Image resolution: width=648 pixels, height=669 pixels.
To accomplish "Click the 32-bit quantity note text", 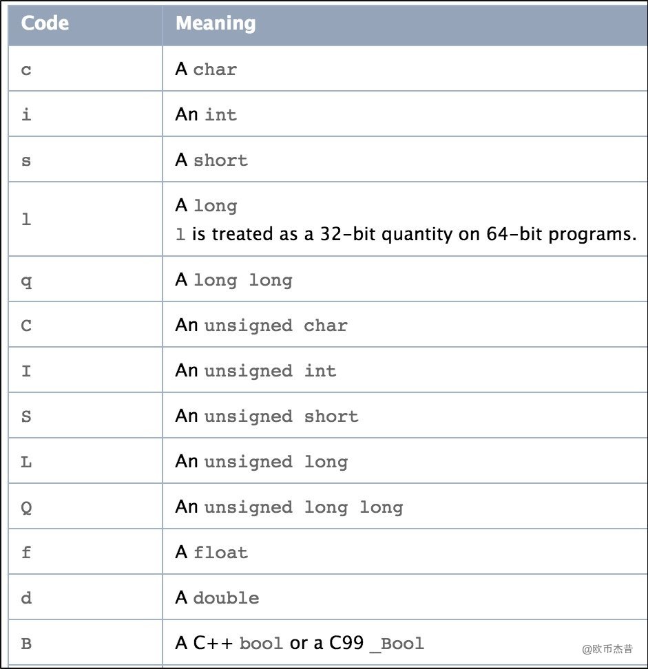I will click(x=406, y=234).
